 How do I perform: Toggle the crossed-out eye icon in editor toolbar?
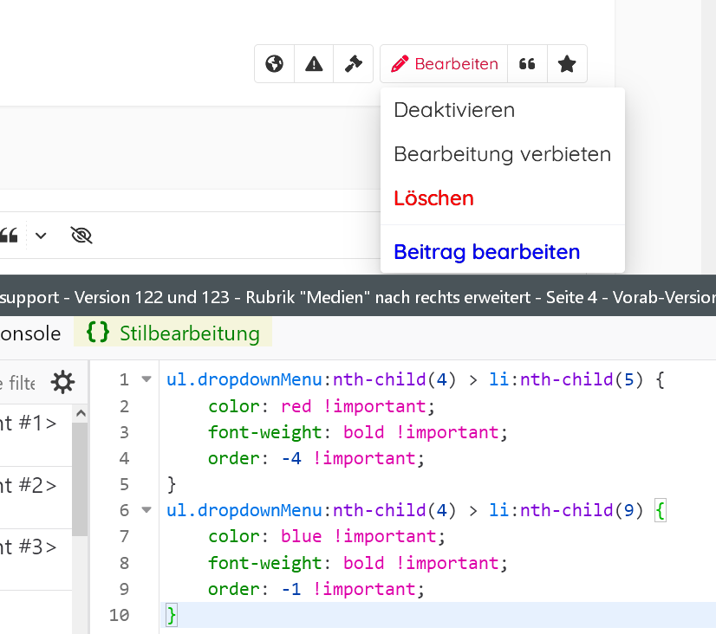81,235
